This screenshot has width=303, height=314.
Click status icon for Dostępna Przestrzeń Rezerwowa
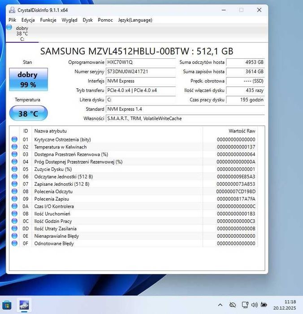click(14, 154)
